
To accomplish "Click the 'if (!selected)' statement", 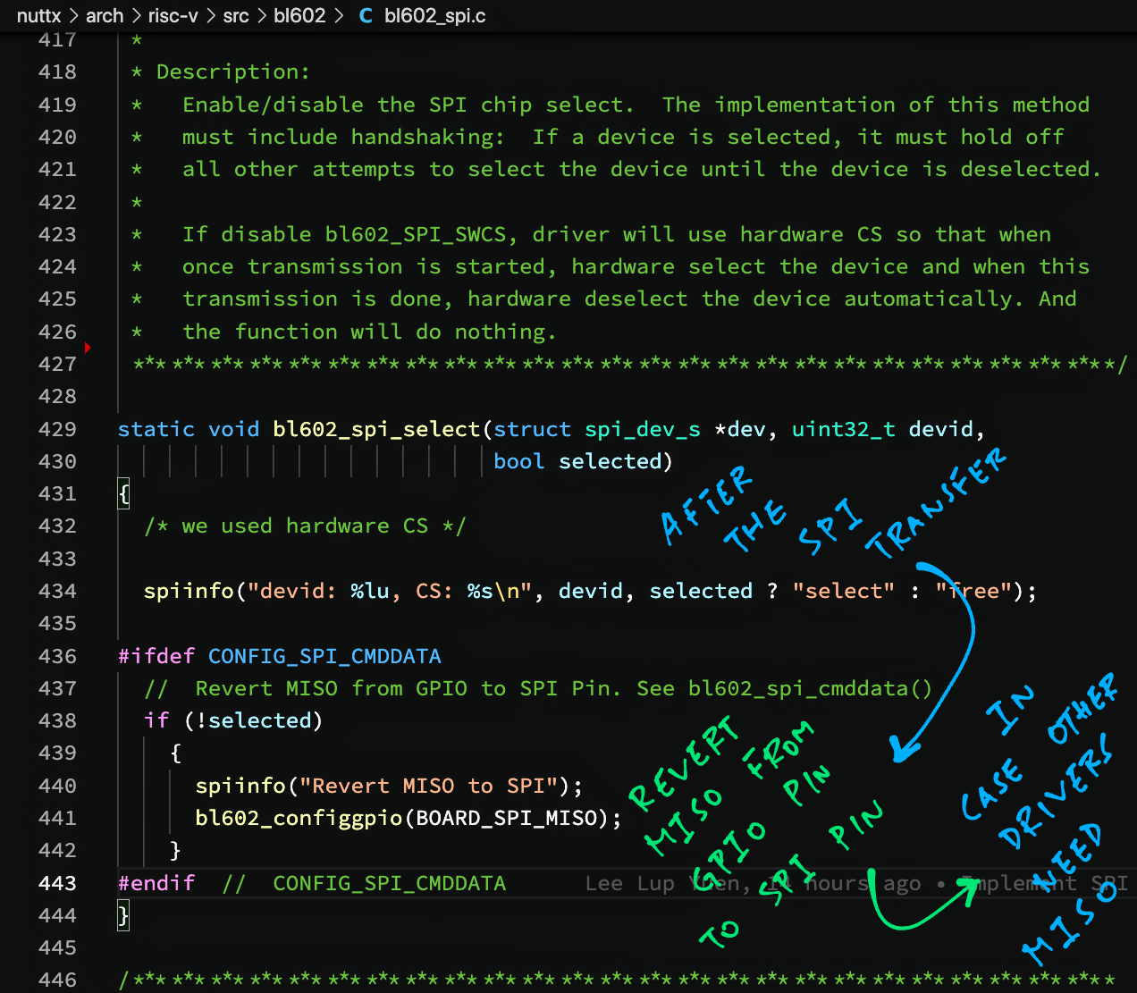I will tap(232, 720).
